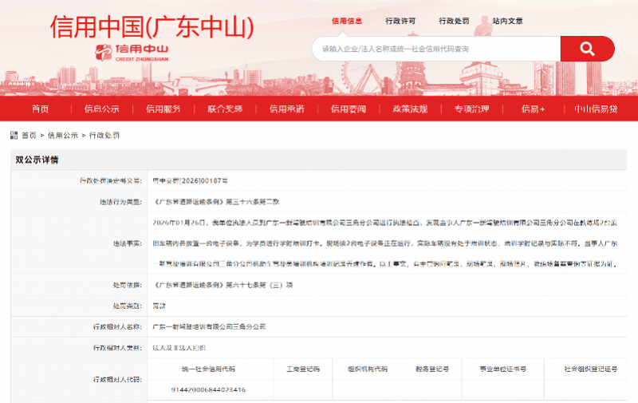The height and width of the screenshot is (403, 638).
Task: Click the 事业单位证书号 column header
Action: click(x=503, y=369)
